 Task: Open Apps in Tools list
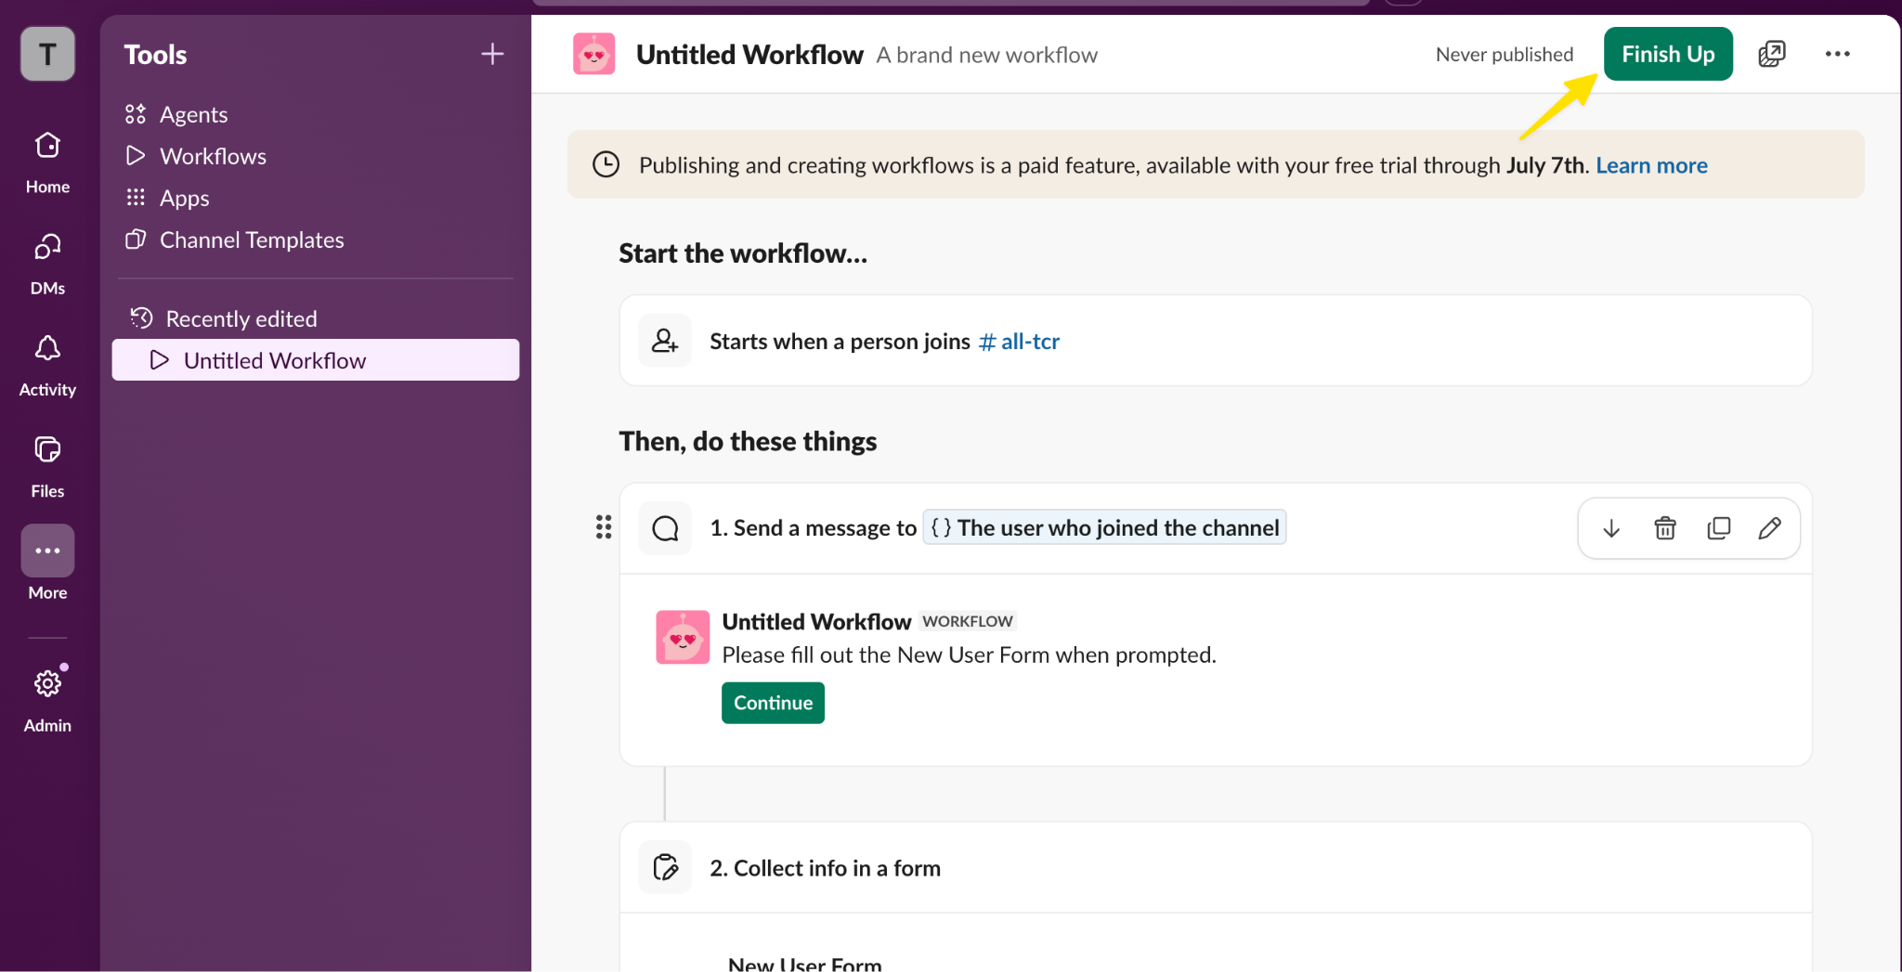click(167, 198)
